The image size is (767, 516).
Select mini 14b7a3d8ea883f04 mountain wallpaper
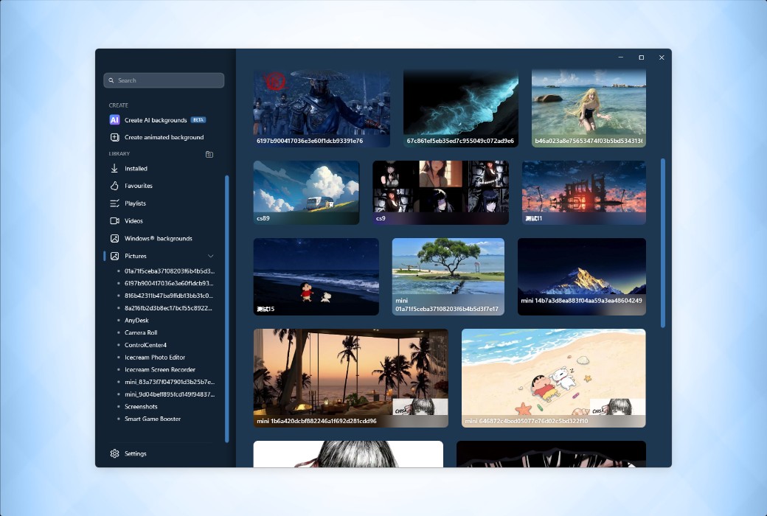click(582, 277)
